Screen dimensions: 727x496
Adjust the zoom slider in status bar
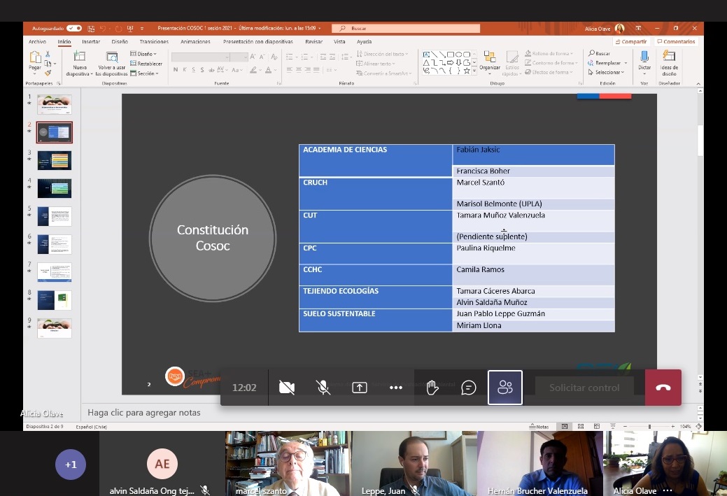[x=649, y=426]
